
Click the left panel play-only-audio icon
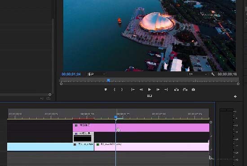[42, 99]
